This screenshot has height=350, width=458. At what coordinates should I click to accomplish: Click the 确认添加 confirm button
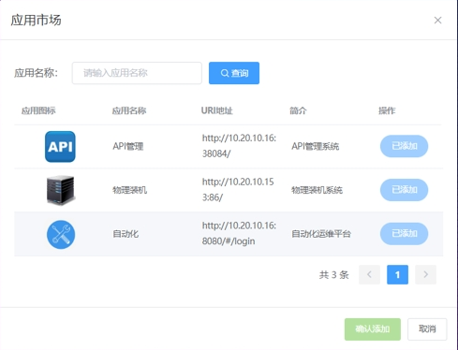[x=373, y=329]
